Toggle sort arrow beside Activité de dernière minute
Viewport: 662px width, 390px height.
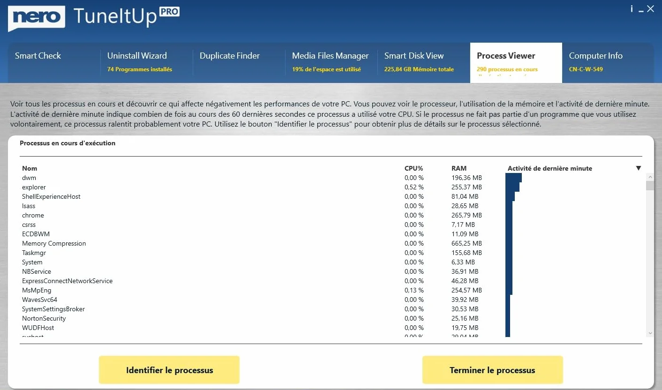click(x=638, y=168)
